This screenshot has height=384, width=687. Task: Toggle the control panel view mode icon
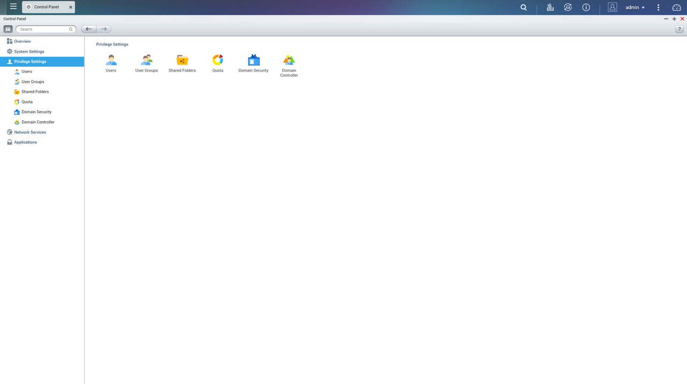[x=8, y=29]
